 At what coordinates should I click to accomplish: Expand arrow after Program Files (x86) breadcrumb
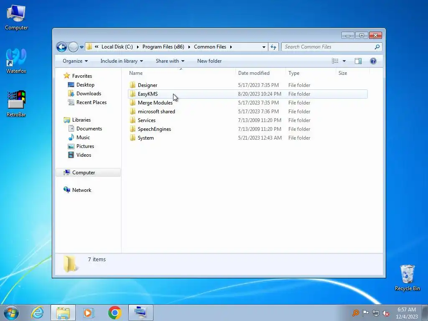point(189,47)
